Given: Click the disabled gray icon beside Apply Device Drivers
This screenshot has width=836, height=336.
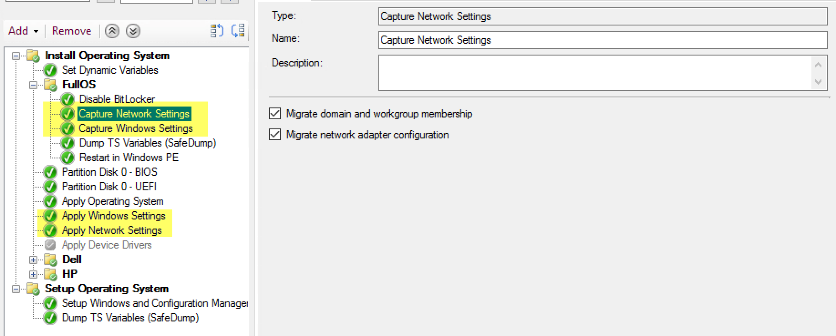Looking at the screenshot, I should coord(50,245).
